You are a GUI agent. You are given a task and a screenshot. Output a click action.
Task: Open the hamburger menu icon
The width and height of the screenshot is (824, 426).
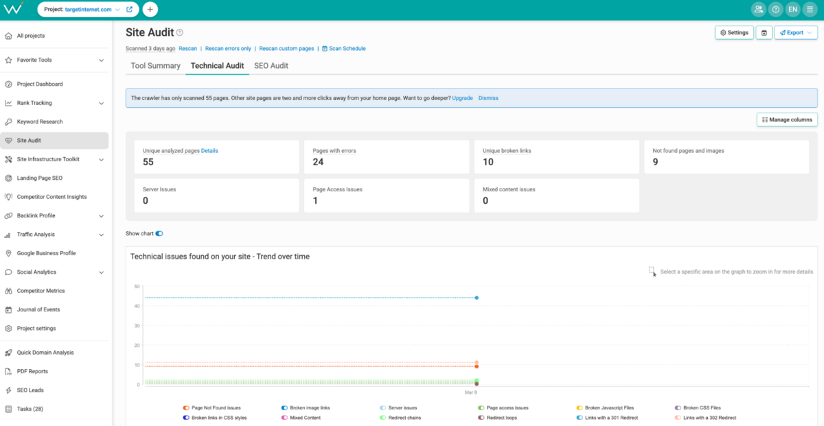pos(810,10)
